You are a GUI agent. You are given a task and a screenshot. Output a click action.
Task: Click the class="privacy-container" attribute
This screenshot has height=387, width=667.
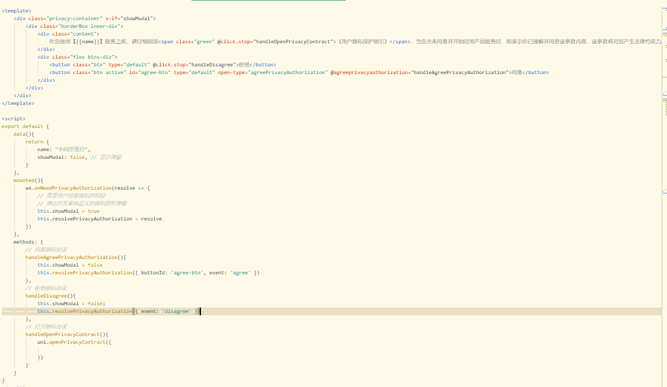click(65, 18)
